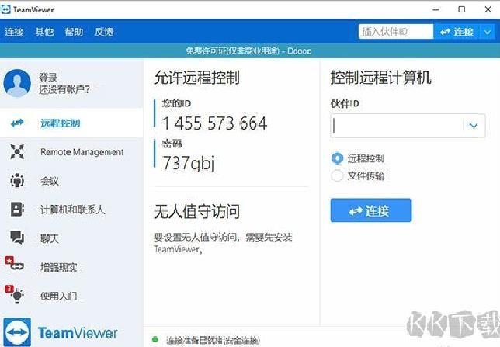Open the 使用入门 section

[71, 296]
